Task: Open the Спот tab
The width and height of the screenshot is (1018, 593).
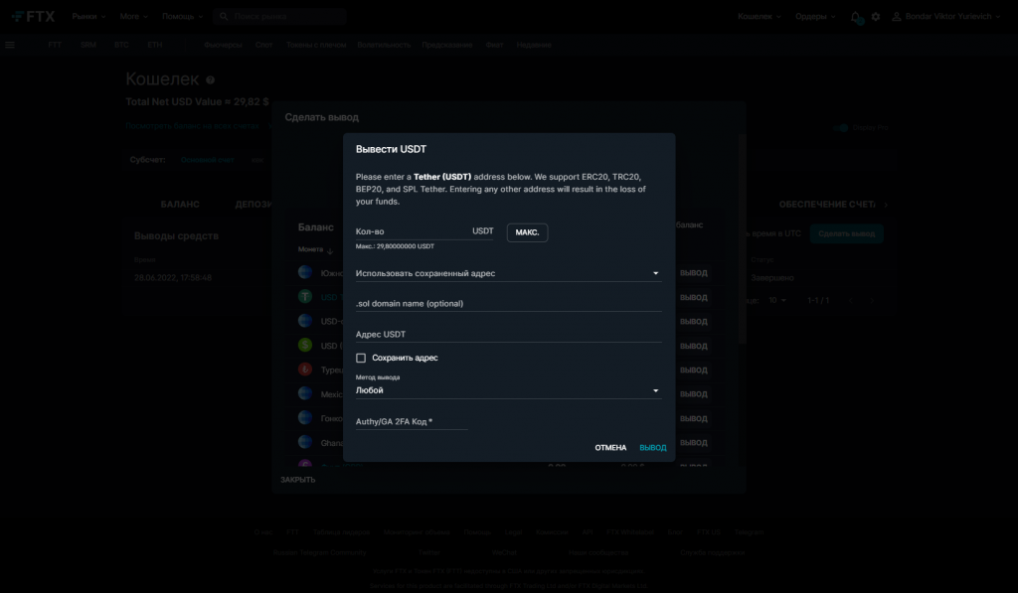Action: tap(263, 45)
